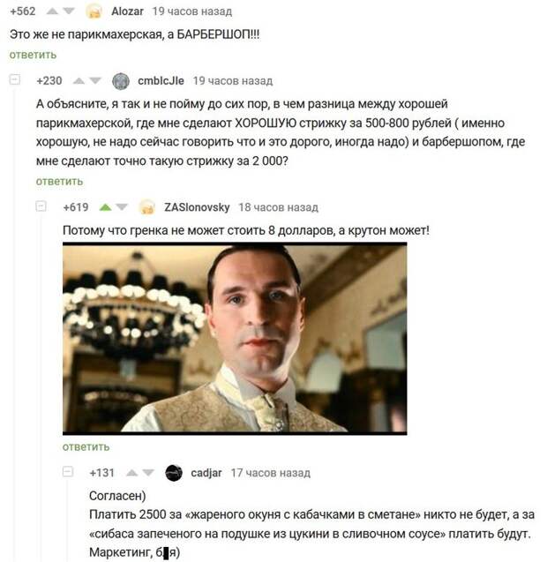
Task: Open ZASlonovsky's user profile link
Action: pyautogui.click(x=197, y=207)
